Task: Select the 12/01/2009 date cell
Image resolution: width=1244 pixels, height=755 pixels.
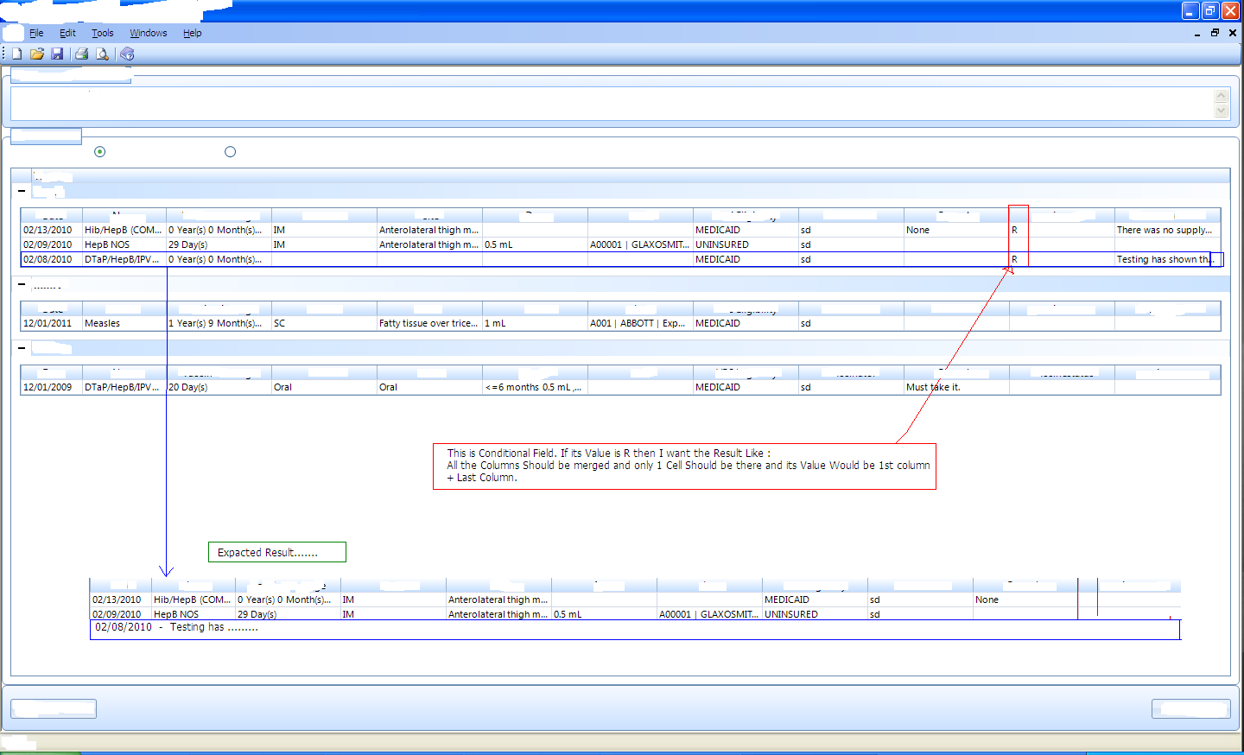Action: [52, 388]
